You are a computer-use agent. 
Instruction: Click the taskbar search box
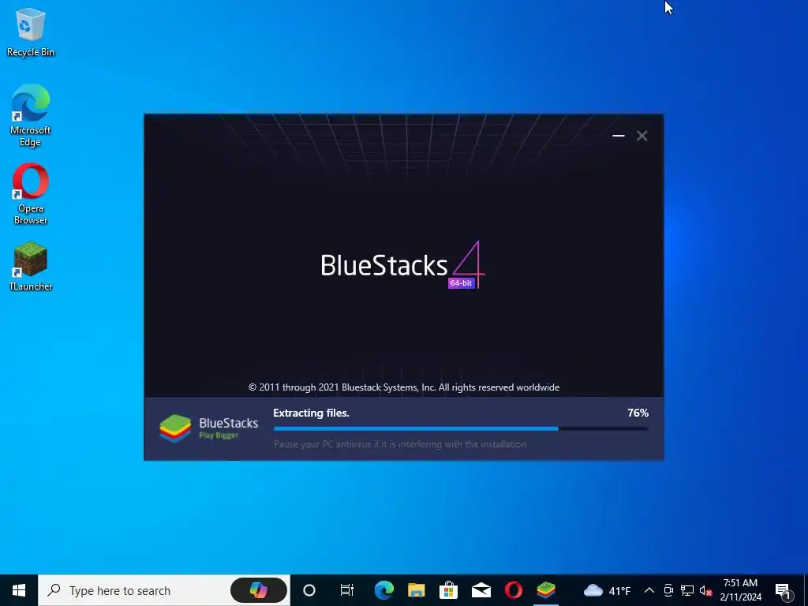(164, 590)
